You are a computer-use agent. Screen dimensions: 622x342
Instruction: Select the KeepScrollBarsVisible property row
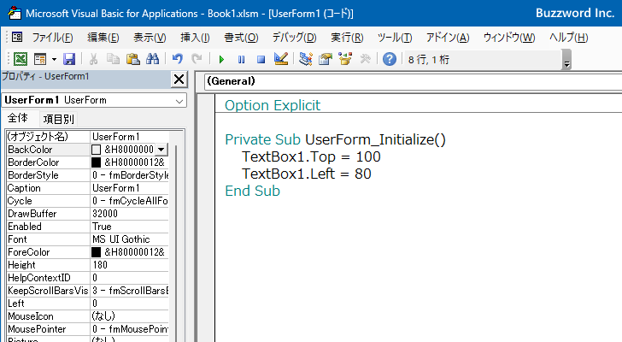[x=87, y=291]
